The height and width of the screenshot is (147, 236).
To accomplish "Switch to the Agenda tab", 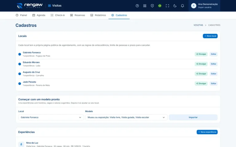I will click(39, 15).
